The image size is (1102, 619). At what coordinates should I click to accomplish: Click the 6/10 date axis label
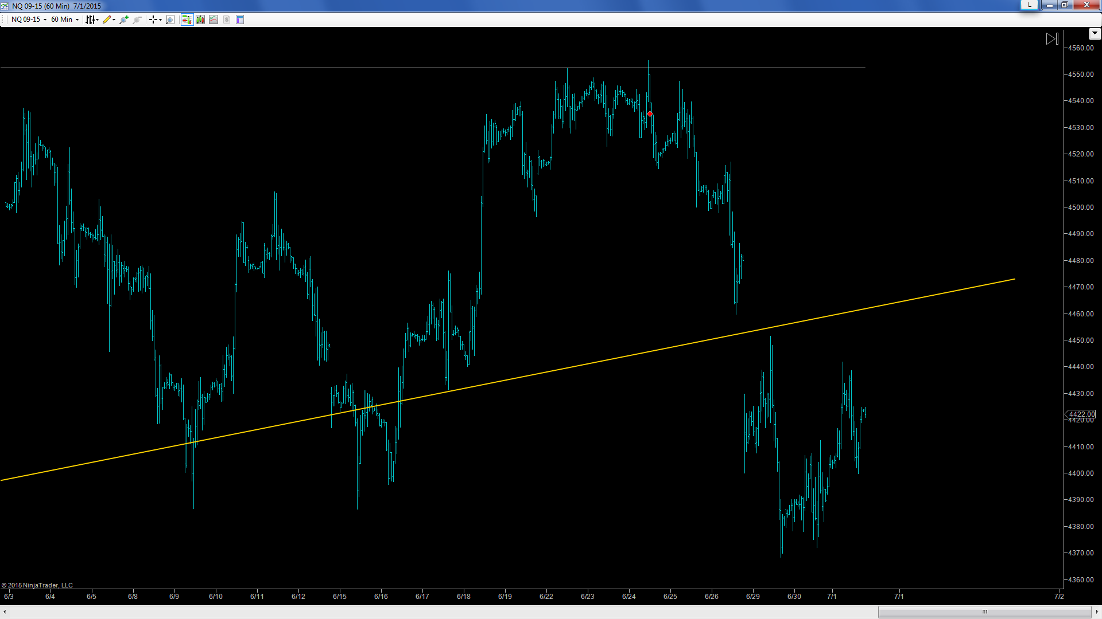(x=216, y=597)
